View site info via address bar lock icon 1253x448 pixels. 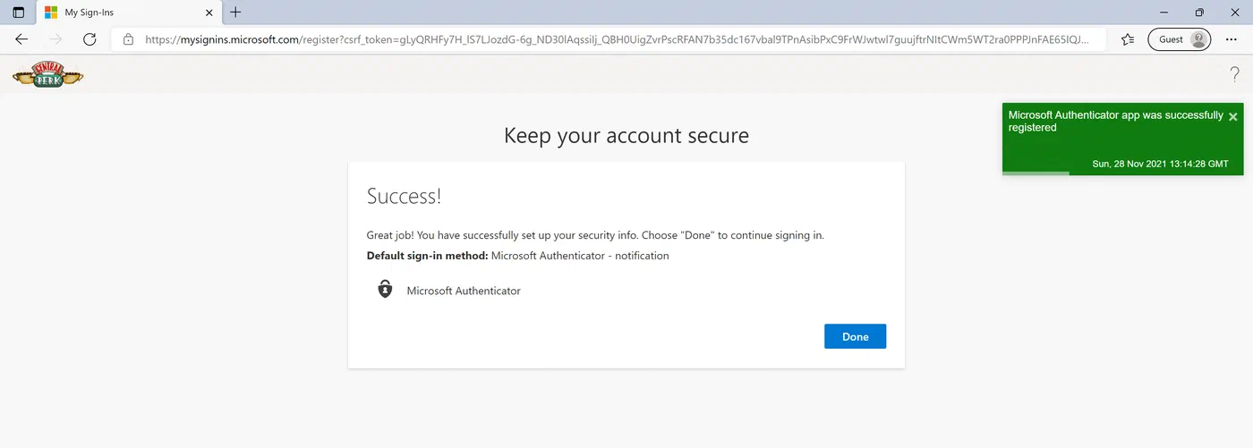pyautogui.click(x=128, y=39)
